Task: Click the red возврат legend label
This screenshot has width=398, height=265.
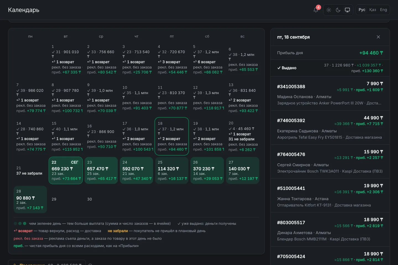Action: 25,231
